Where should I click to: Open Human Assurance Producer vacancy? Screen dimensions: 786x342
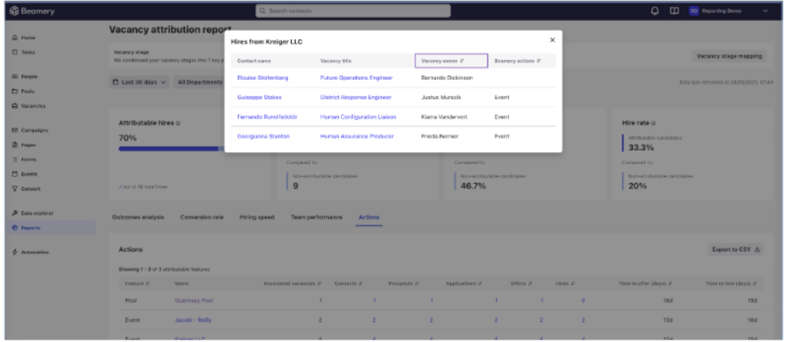[357, 136]
